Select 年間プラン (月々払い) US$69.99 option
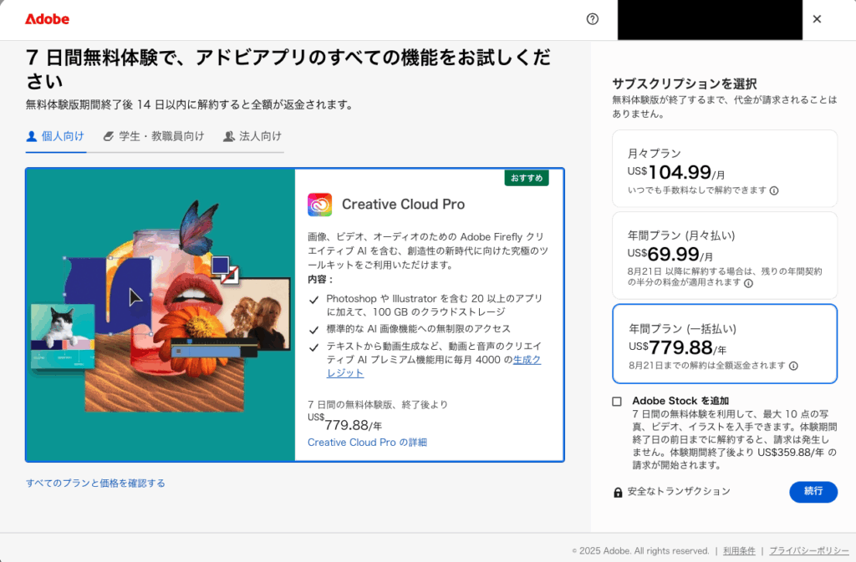The height and width of the screenshot is (562, 856). click(x=725, y=255)
